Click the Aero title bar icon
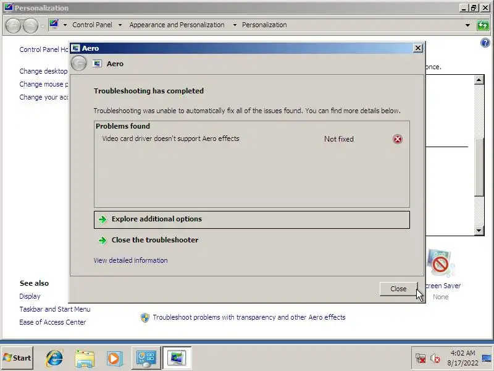This screenshot has width=494, height=371. (x=75, y=48)
